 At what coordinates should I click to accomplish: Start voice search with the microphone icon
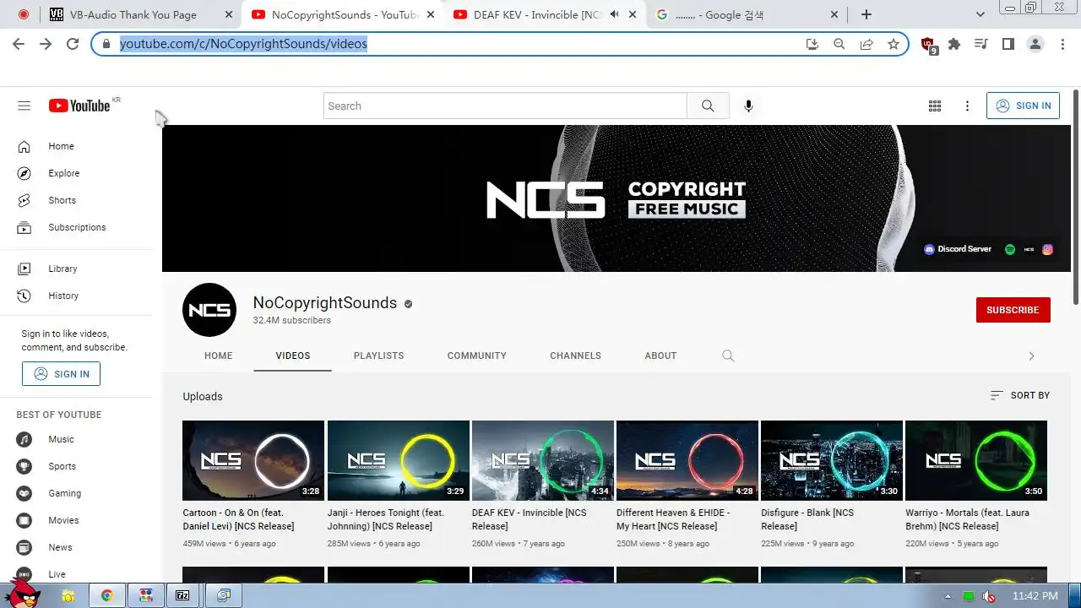(748, 106)
